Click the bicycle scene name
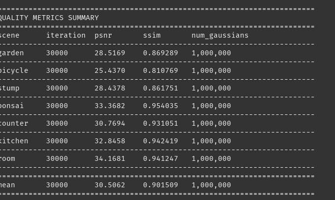335x200 pixels. [14, 71]
